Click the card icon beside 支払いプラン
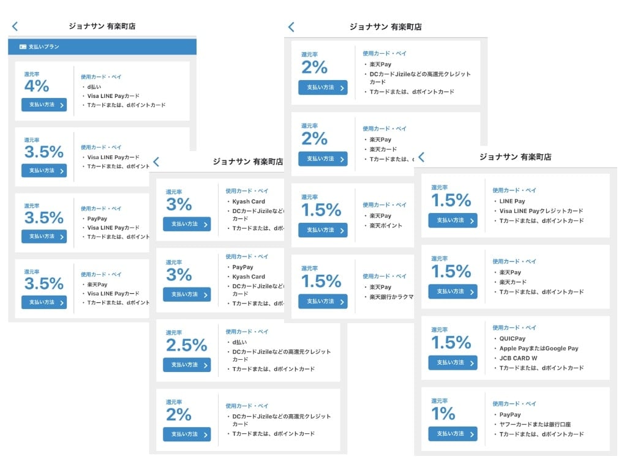Image resolution: width=627 pixels, height=470 pixels. [x=23, y=47]
